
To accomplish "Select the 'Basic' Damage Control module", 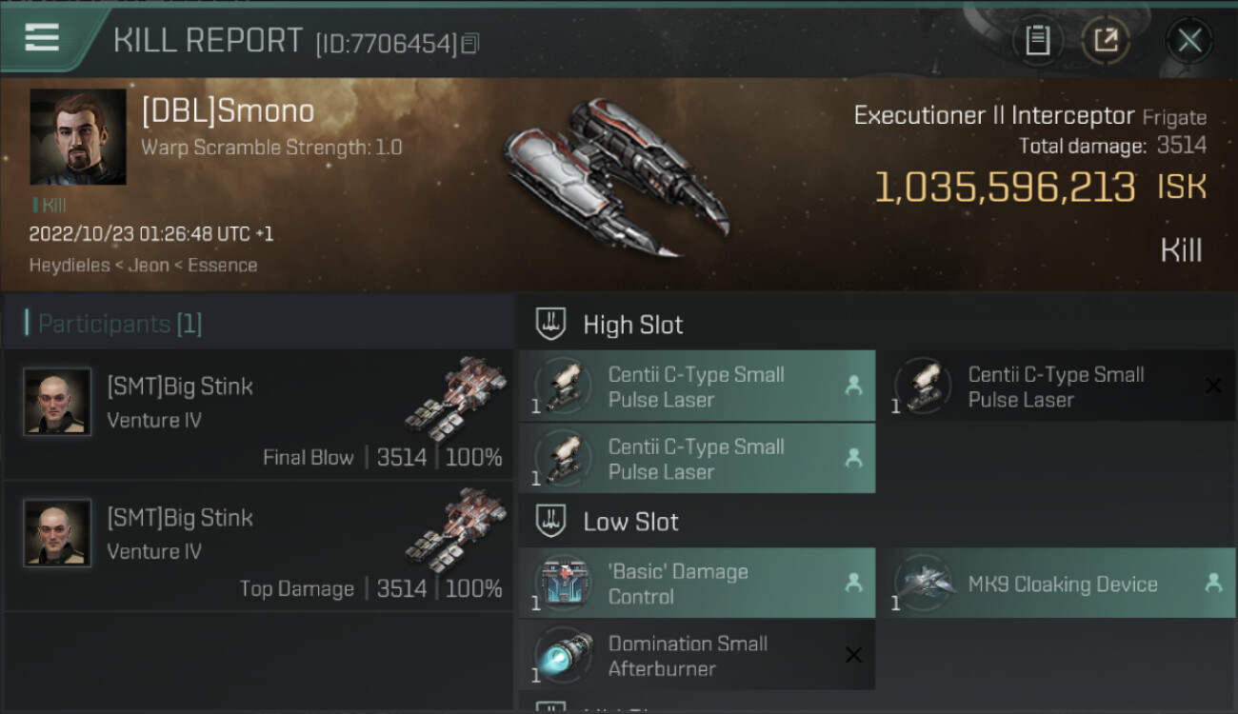I will point(697,584).
